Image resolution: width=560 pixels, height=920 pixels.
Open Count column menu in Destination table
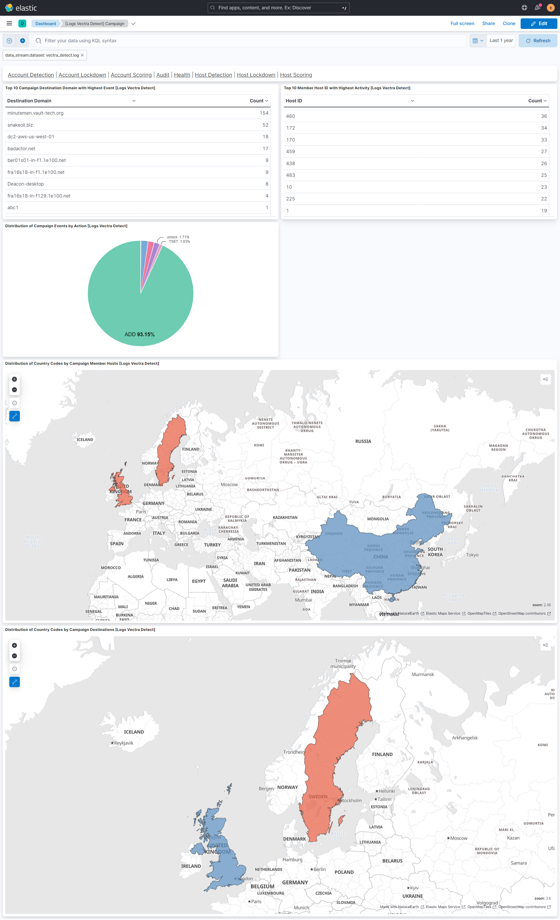click(267, 101)
